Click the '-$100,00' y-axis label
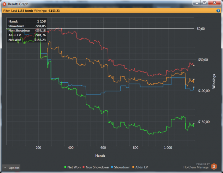223x173 pixels. point(203,91)
